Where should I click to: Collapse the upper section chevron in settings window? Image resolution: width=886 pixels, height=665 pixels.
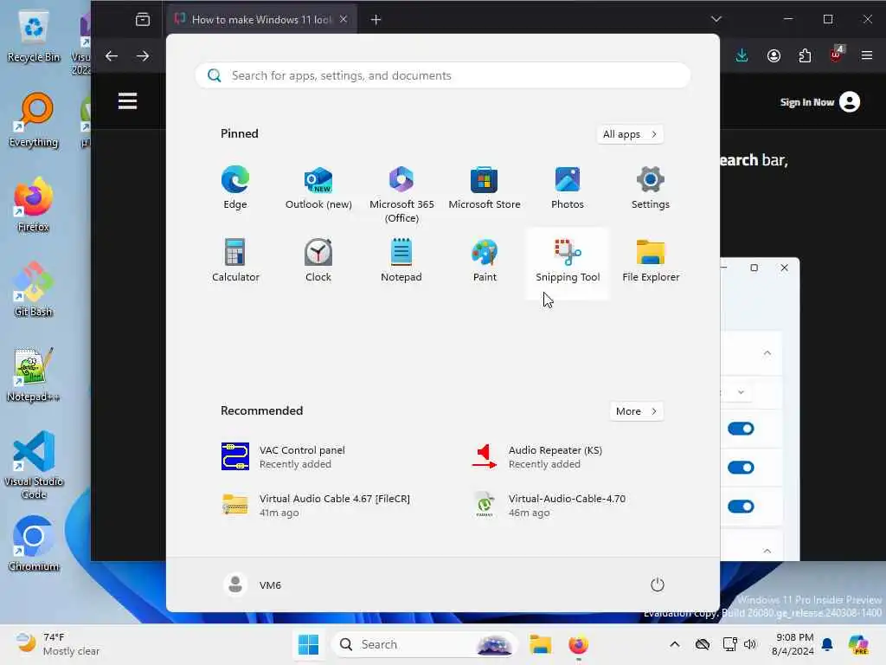(x=767, y=353)
